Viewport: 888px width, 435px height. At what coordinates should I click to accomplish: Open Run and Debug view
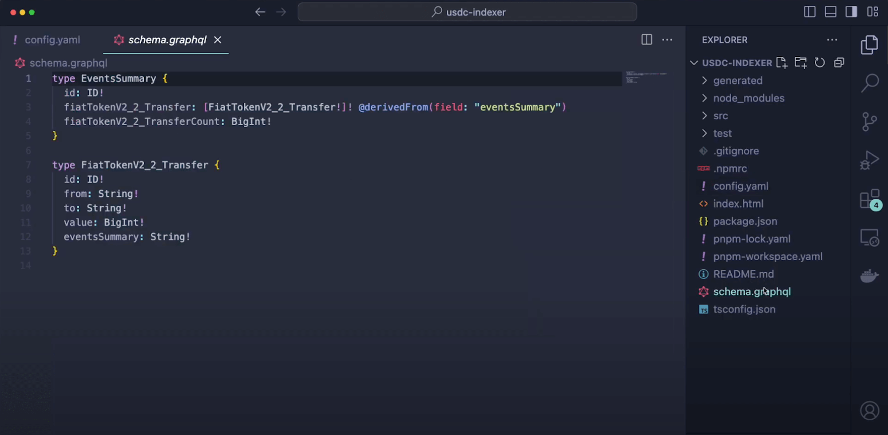point(870,161)
